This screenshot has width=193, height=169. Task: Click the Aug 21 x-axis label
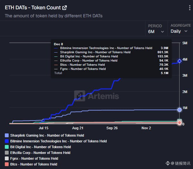78,128
